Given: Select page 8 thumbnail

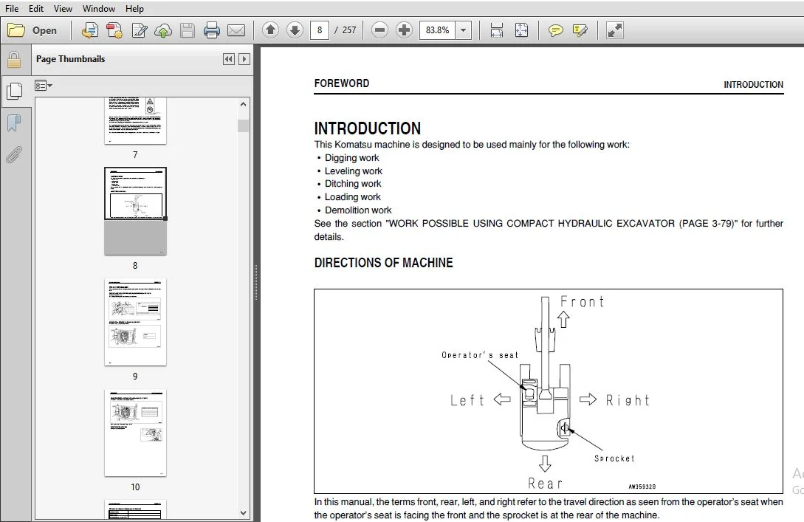Looking at the screenshot, I should pyautogui.click(x=135, y=211).
